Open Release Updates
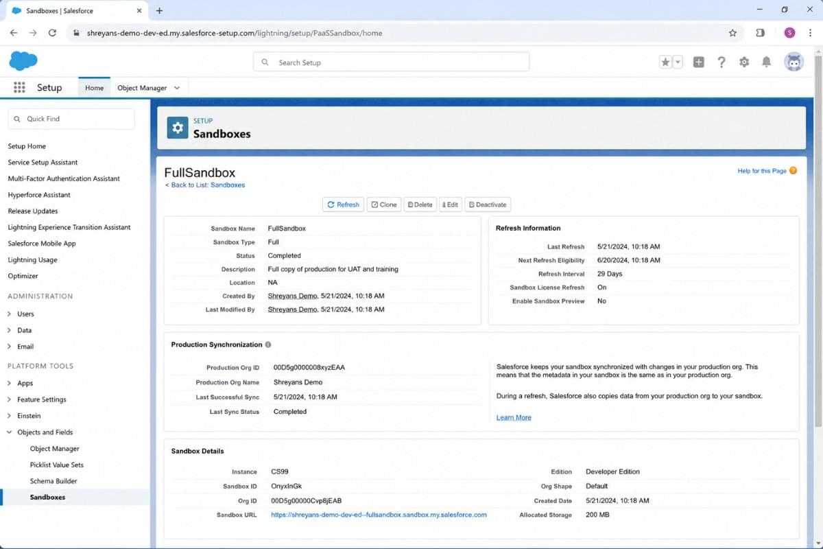Viewport: 823px width, 549px height. tap(33, 211)
